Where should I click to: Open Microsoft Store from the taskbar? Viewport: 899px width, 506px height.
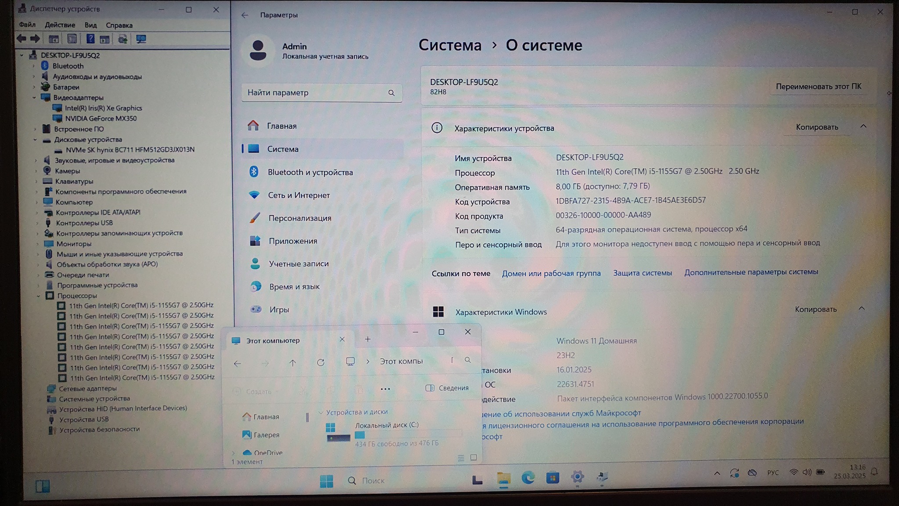coord(552,477)
